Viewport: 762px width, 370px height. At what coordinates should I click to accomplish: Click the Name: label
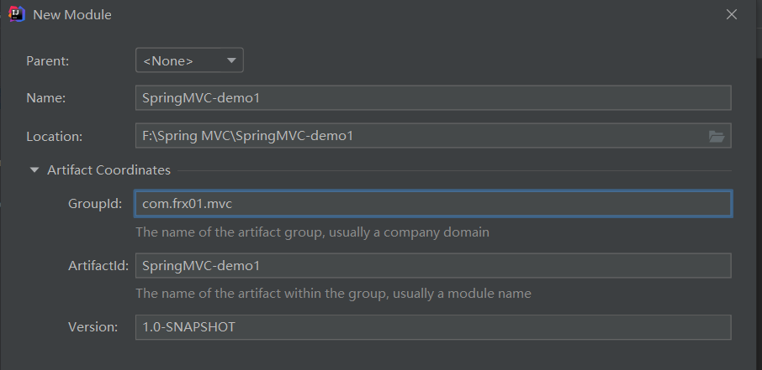[x=45, y=98]
